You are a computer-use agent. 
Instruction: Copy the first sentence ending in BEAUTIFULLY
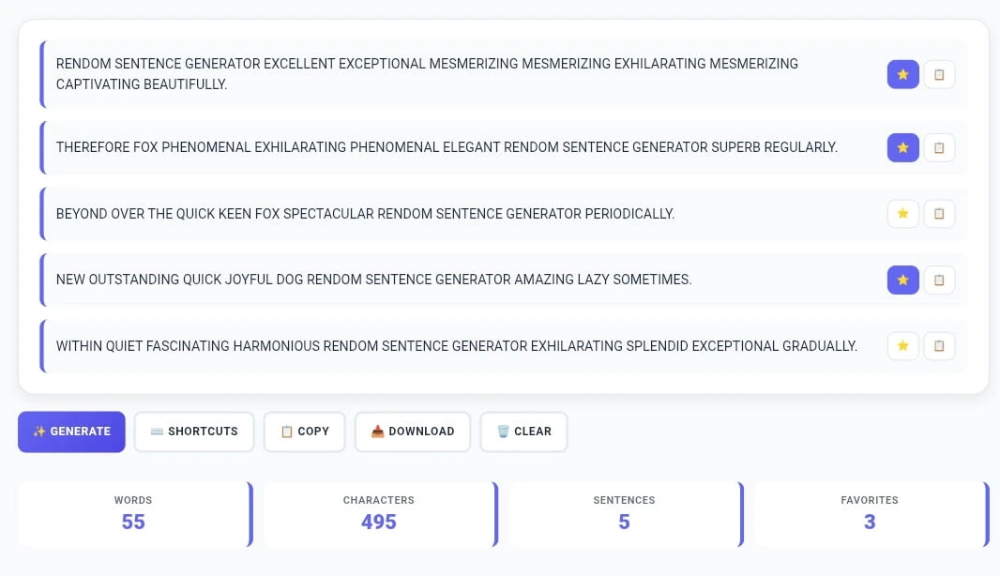click(939, 74)
